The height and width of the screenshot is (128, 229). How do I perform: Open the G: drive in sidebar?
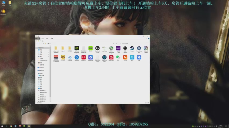(x=42, y=99)
